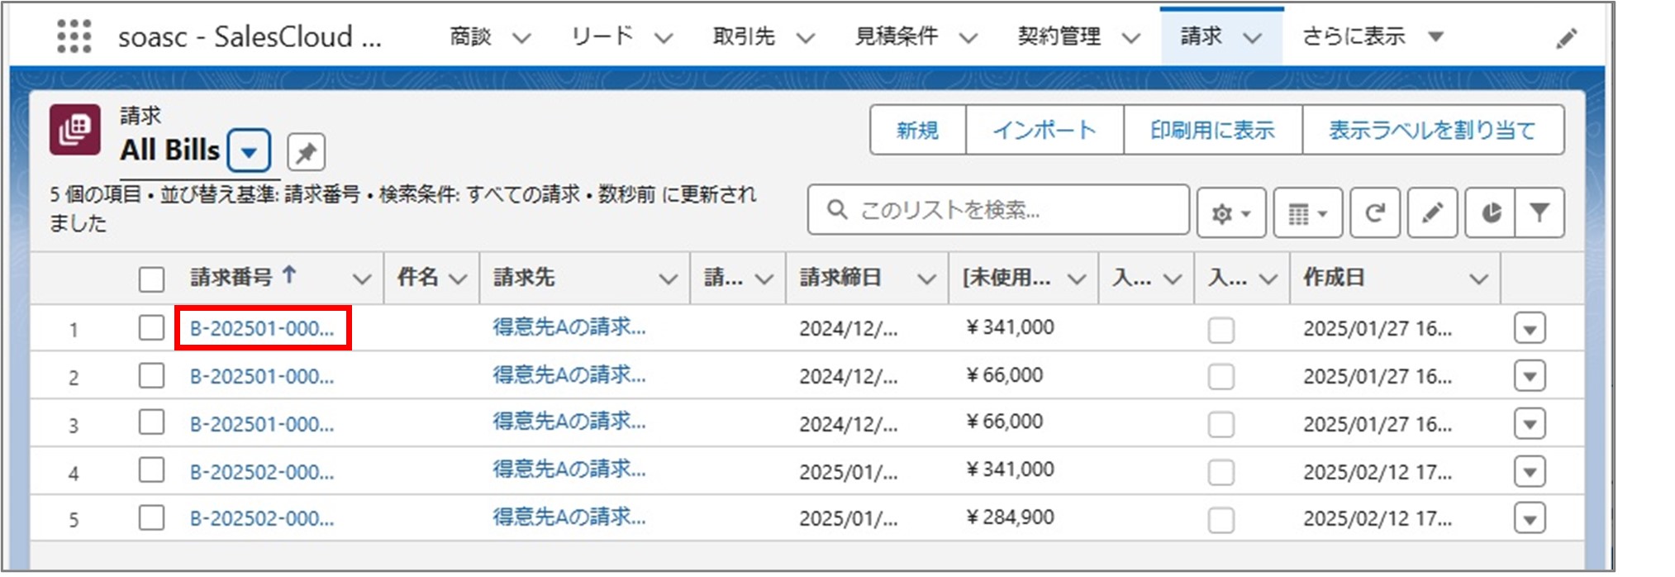Click the search magnifier icon

(837, 210)
